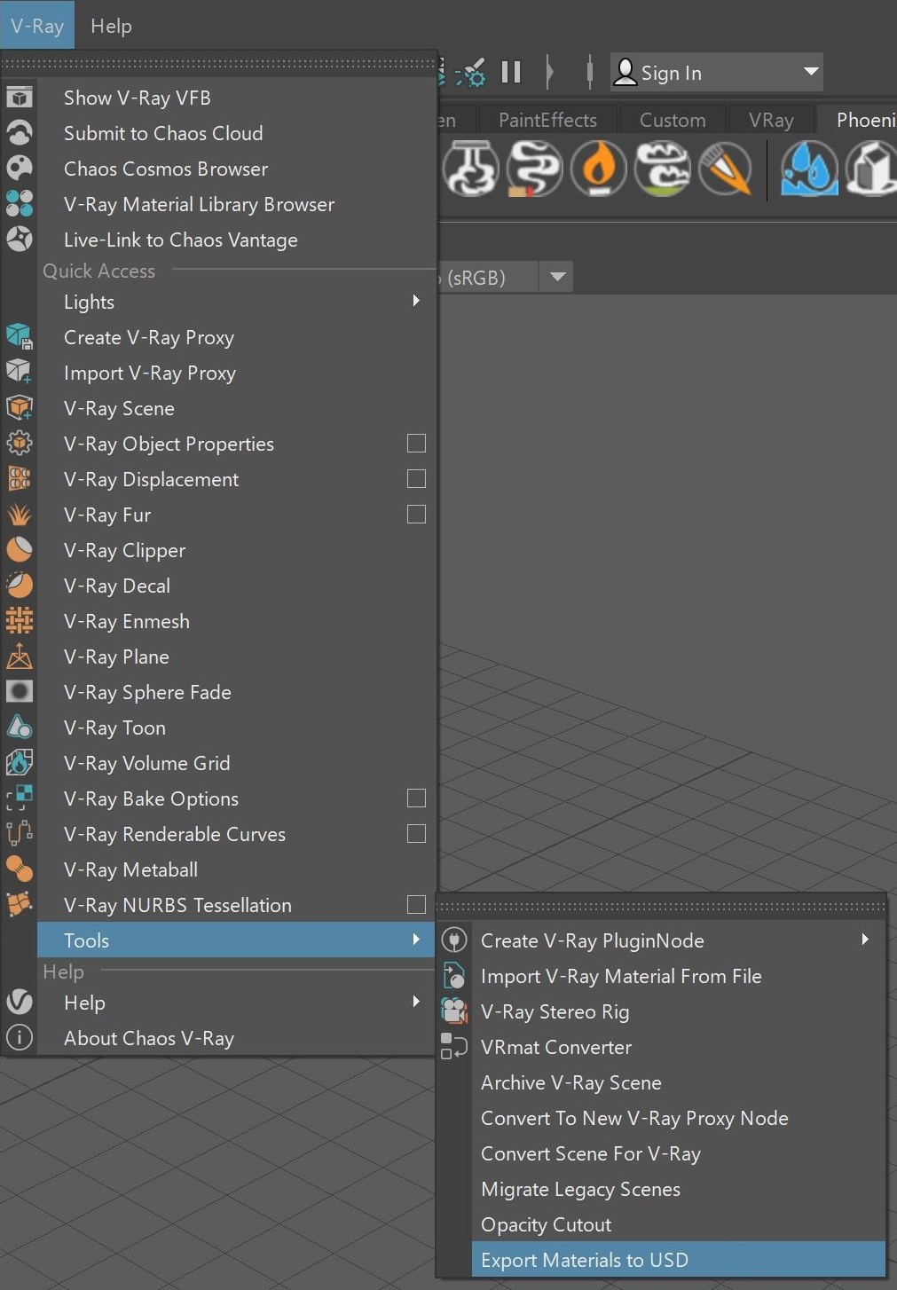Open V-Ray Bake Options option box
The height and width of the screenshot is (1290, 897).
click(416, 798)
